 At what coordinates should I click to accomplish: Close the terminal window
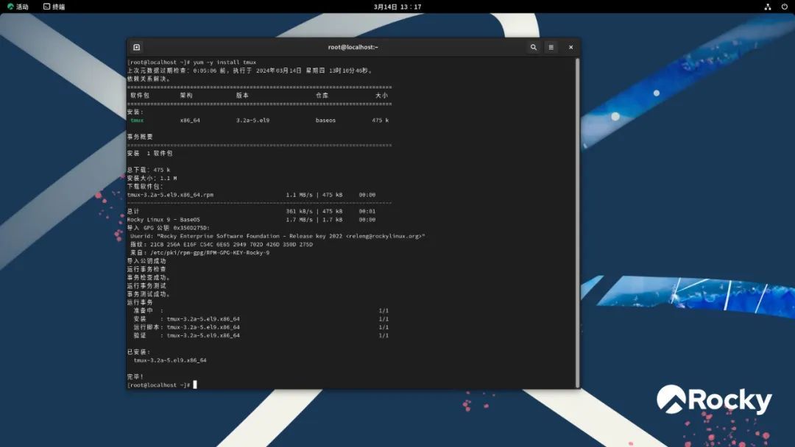click(571, 47)
